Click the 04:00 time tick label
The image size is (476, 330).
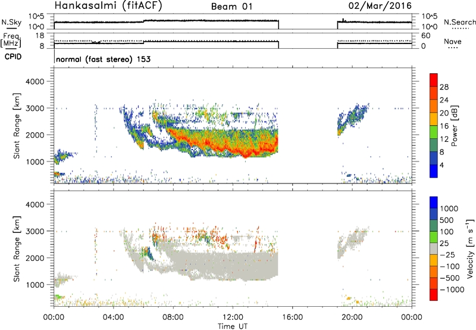tap(114, 317)
